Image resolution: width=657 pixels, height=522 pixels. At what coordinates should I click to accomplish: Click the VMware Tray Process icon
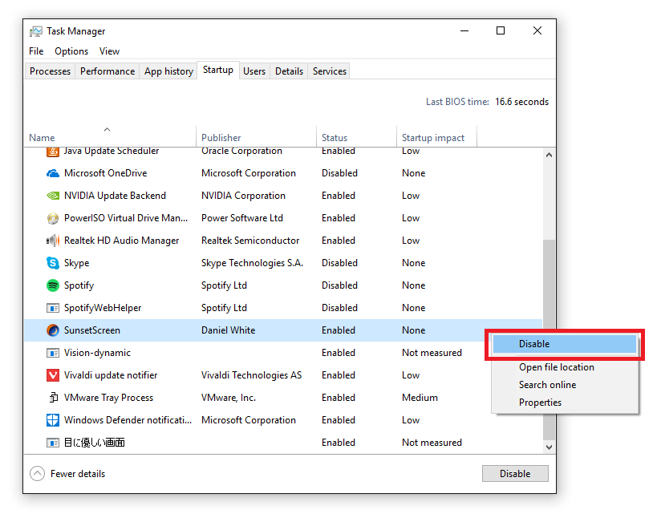53,398
